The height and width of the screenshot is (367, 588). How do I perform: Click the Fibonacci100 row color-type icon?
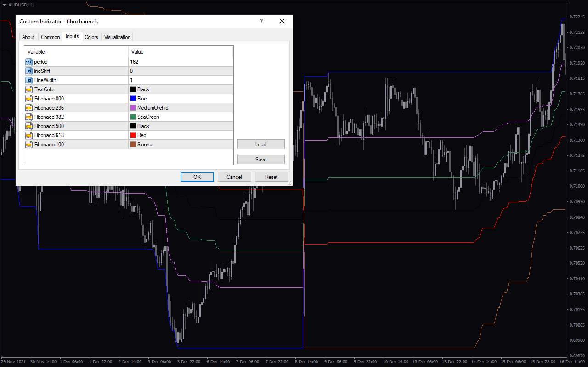click(29, 145)
